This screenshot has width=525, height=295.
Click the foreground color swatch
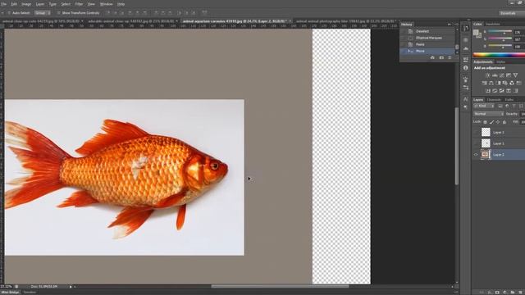tap(476, 32)
